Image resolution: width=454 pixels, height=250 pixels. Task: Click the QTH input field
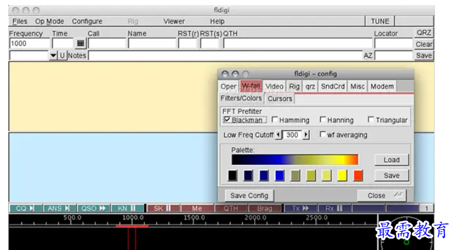coord(298,44)
